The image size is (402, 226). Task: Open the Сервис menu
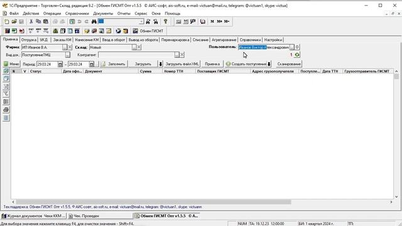[141, 13]
